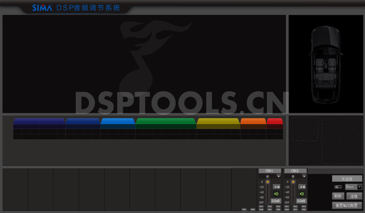365x213 pixels.
Task: Click the CH12 0.0dB gain field
Action: (302, 201)
